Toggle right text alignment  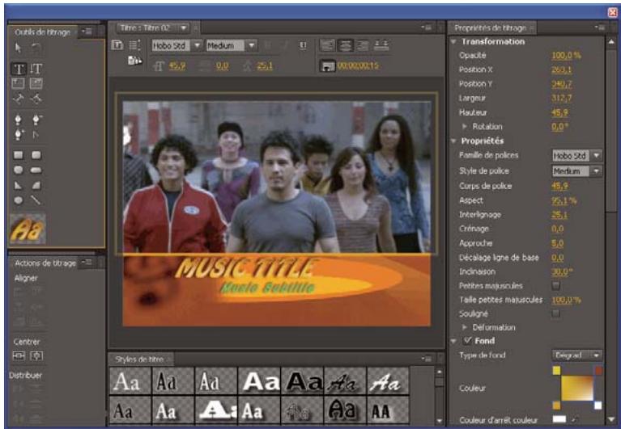point(363,45)
